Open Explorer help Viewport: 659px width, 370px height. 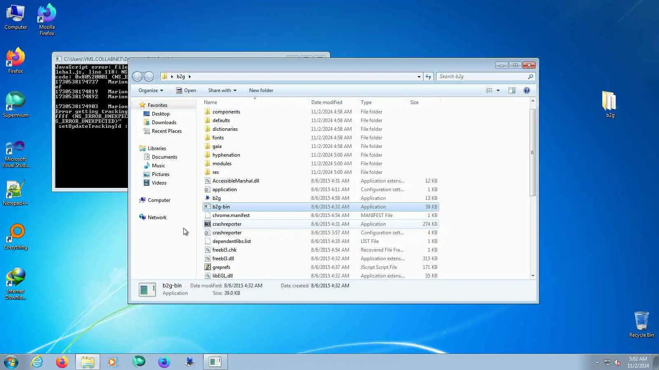(527, 90)
